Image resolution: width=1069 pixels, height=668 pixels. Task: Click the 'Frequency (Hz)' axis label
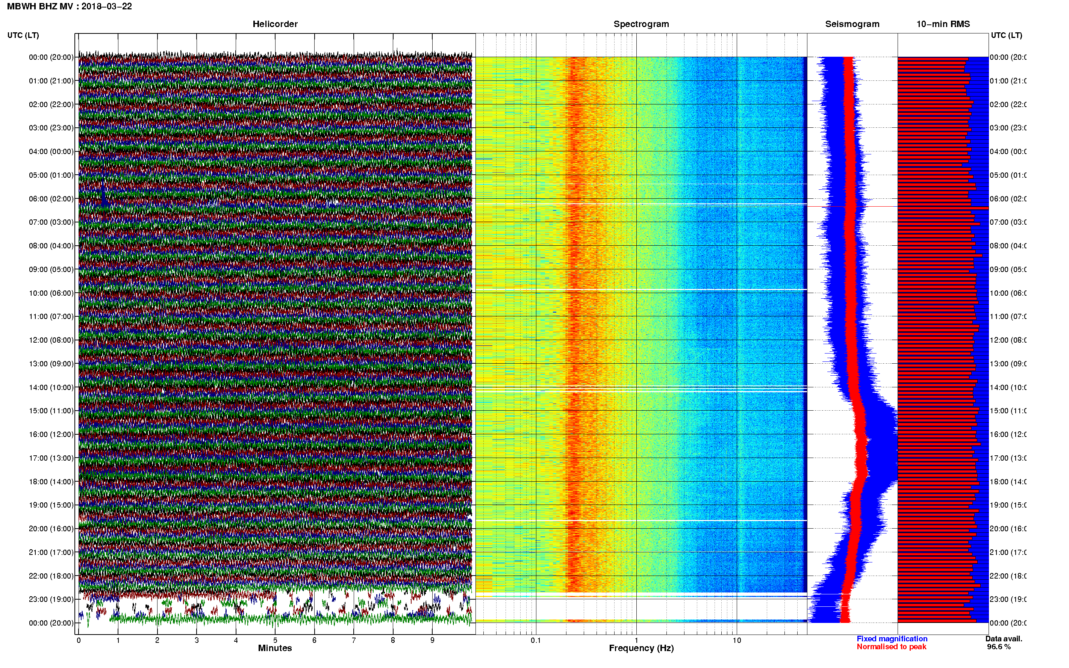pos(641,648)
